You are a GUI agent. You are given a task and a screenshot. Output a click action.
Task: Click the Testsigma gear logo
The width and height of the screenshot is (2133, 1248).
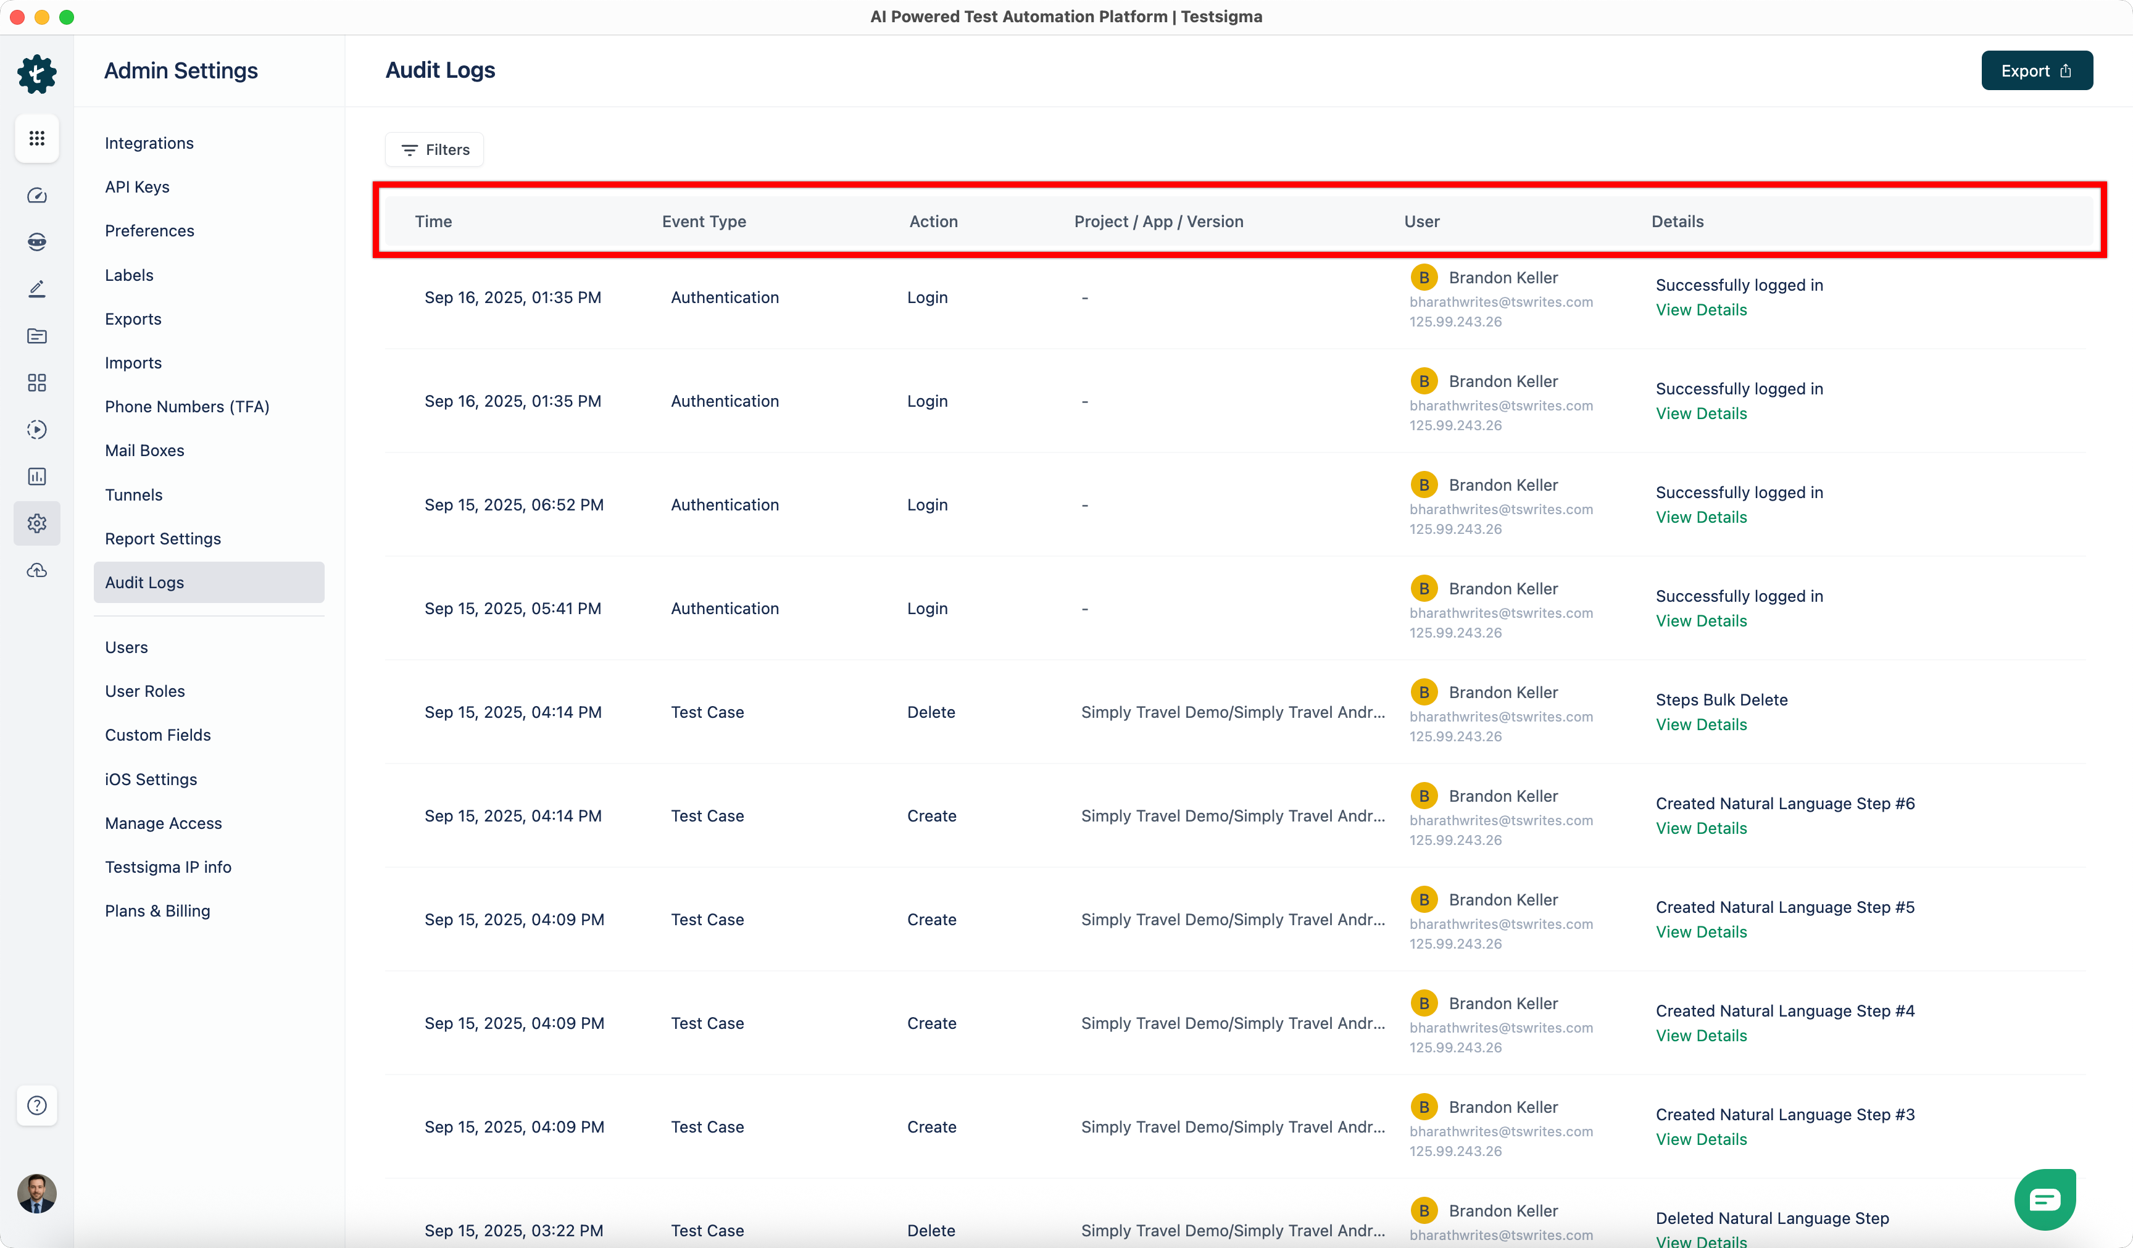[36, 73]
